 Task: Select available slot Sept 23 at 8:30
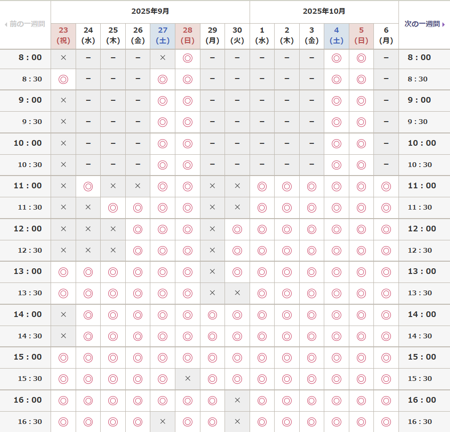pos(63,79)
